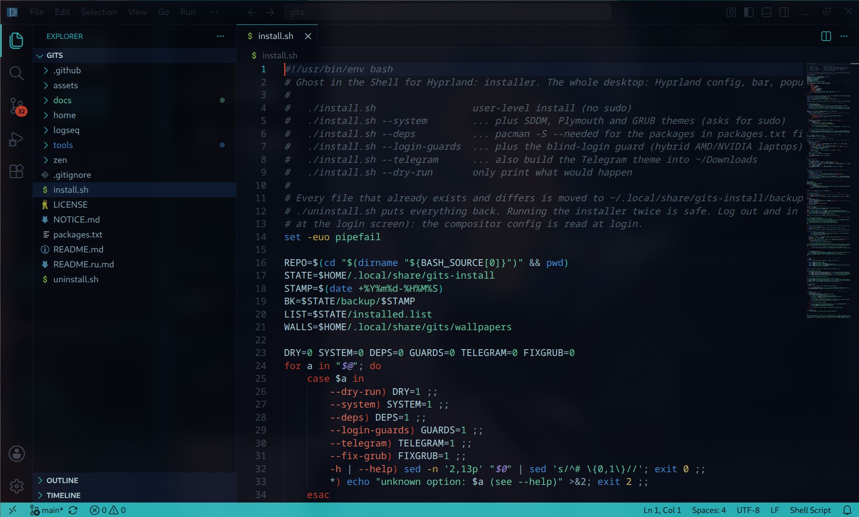This screenshot has width=859, height=517.
Task: Go forward in navigation history
Action: (x=270, y=12)
